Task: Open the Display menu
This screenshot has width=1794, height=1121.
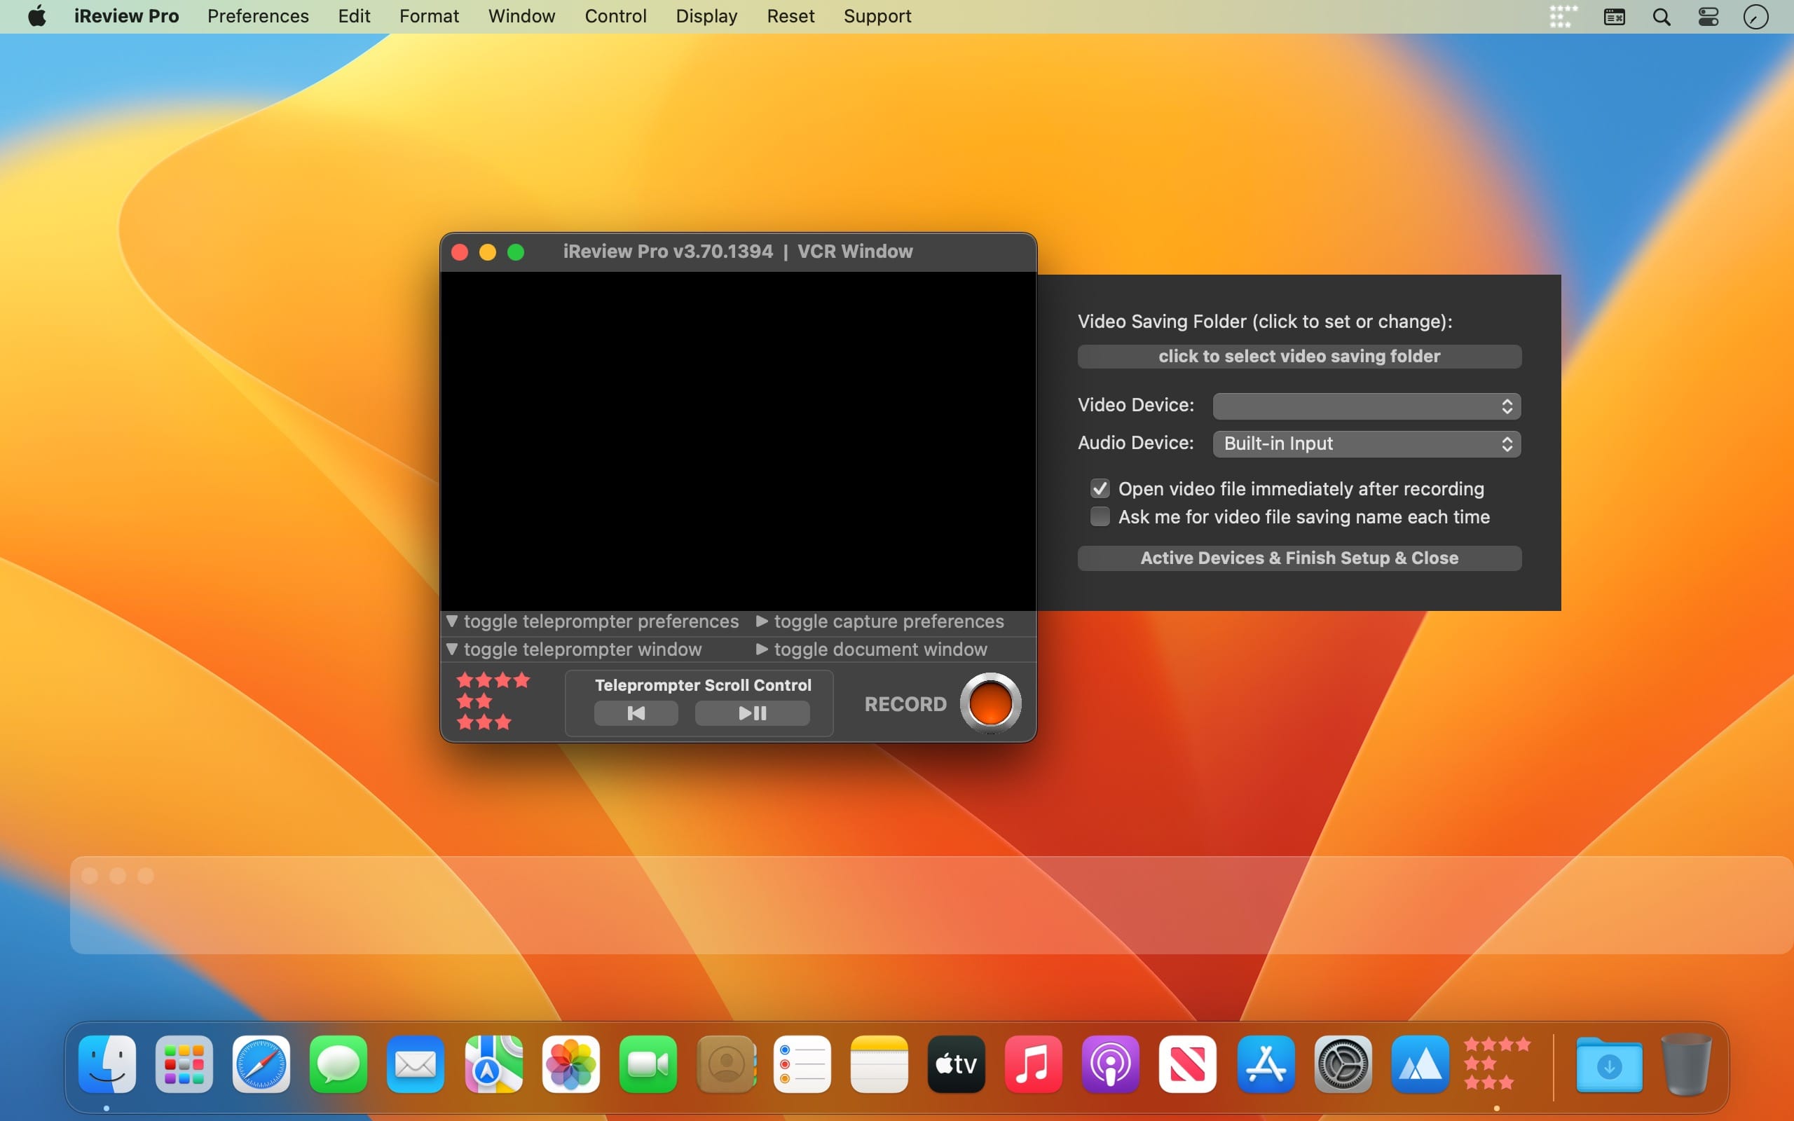Action: tap(706, 16)
